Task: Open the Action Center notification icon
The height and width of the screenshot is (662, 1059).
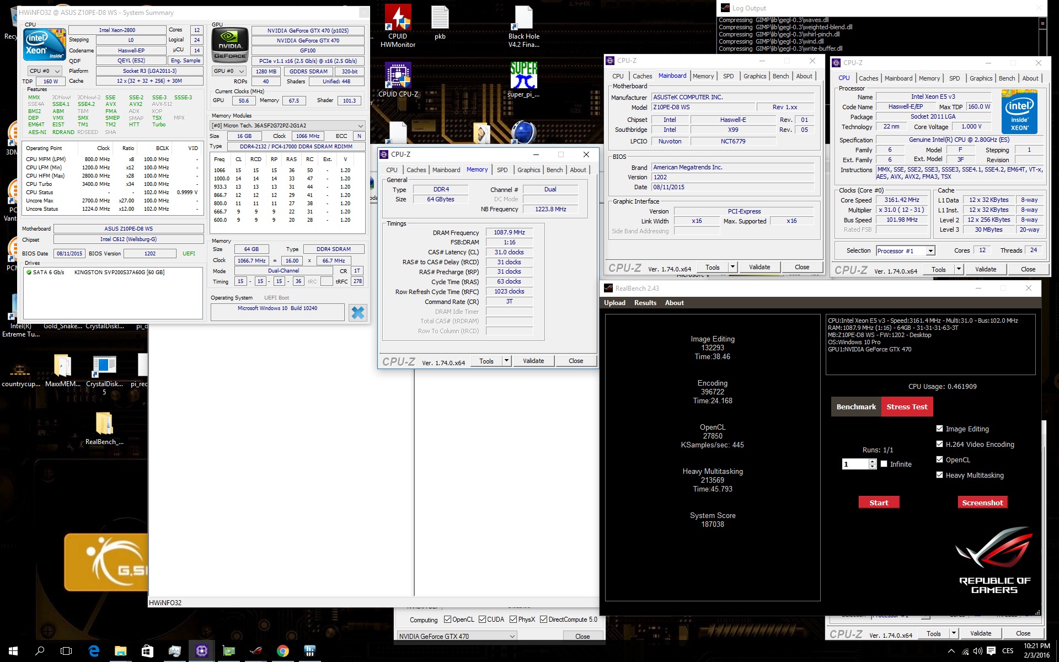Action: [991, 651]
